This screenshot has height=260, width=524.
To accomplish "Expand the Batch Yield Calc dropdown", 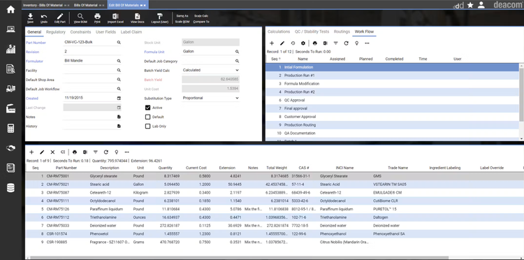I will (x=211, y=70).
